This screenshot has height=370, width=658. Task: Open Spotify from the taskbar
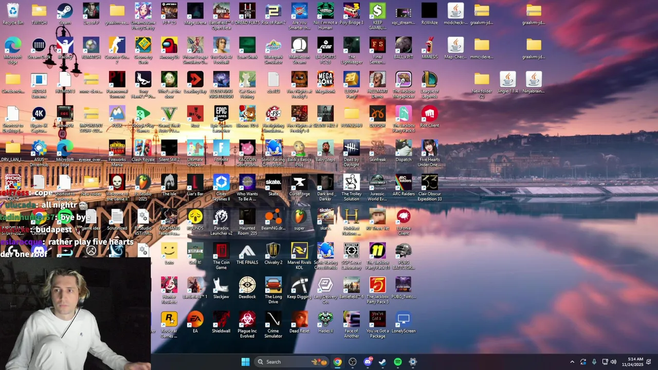[x=398, y=362]
